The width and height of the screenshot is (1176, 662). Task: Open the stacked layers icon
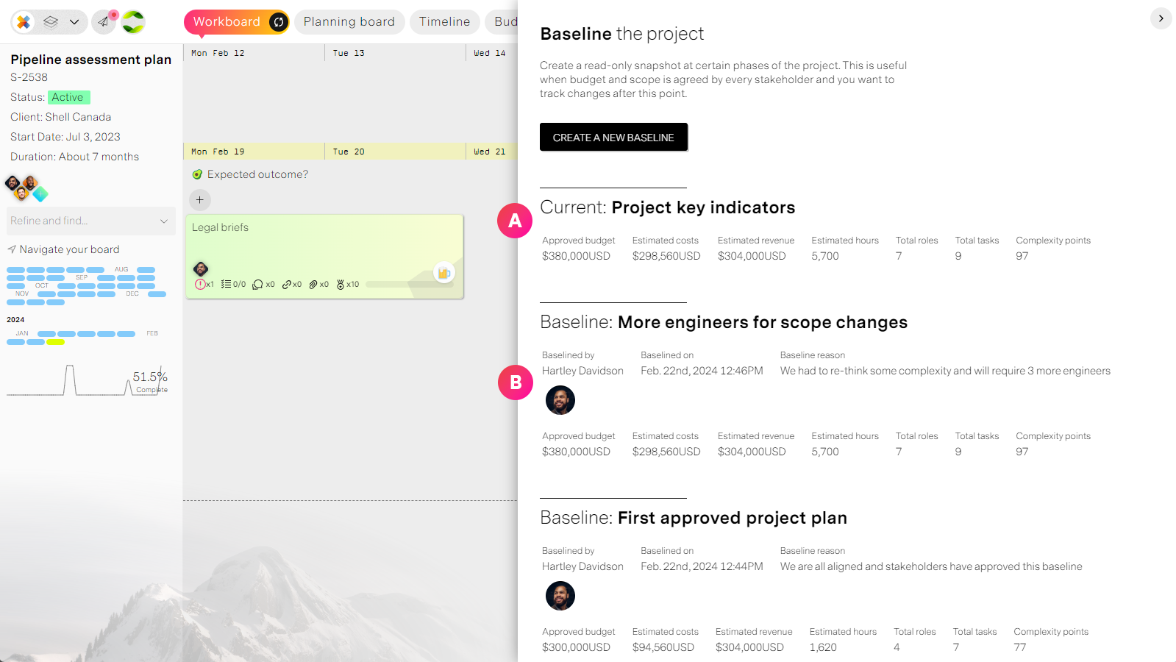pos(50,22)
